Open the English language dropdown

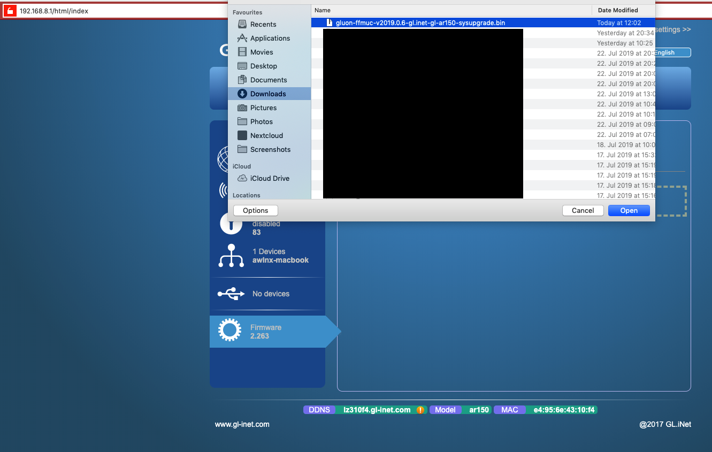click(672, 52)
